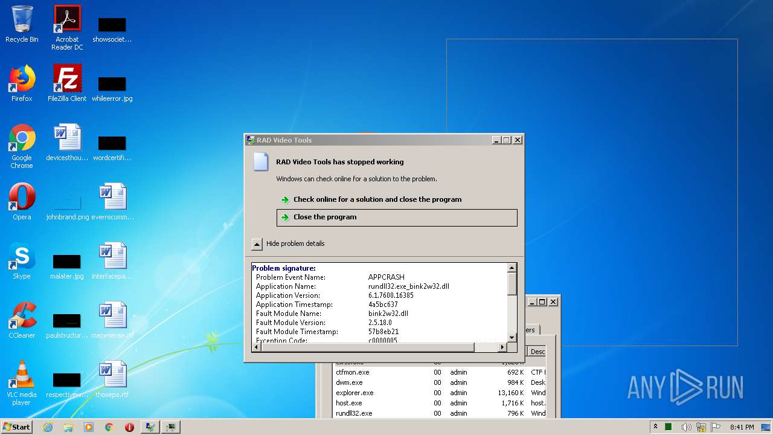The image size is (773, 435).
Task: Select the interfacepa Word document icon
Action: pos(113,261)
